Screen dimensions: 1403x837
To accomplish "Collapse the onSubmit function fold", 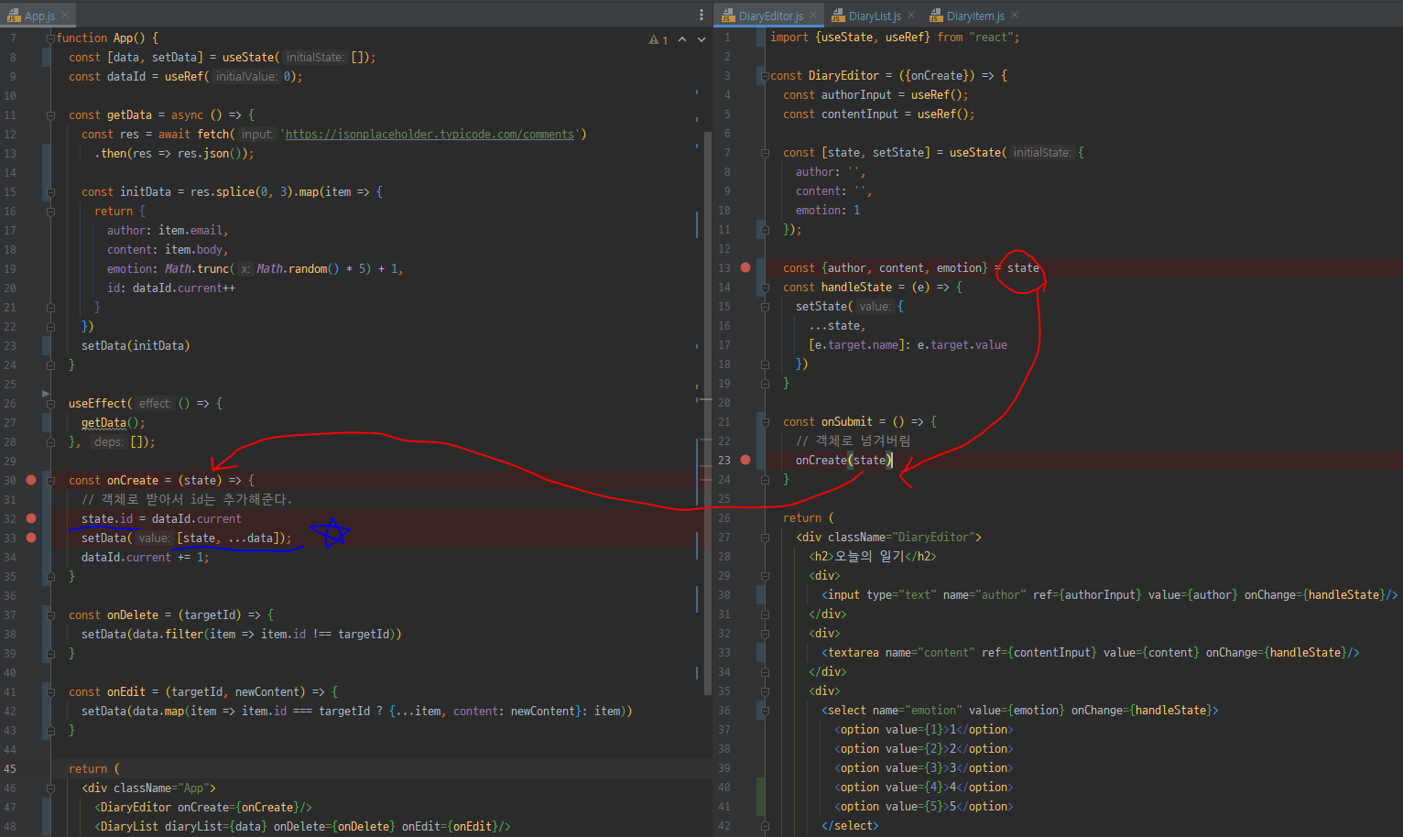I will (x=765, y=422).
